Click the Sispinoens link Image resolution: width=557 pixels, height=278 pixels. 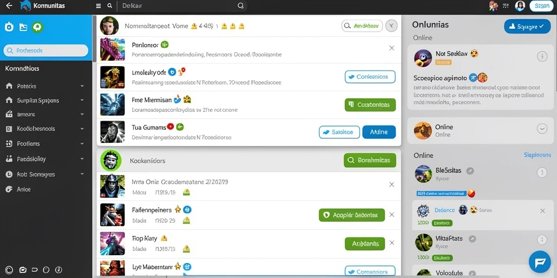537,155
